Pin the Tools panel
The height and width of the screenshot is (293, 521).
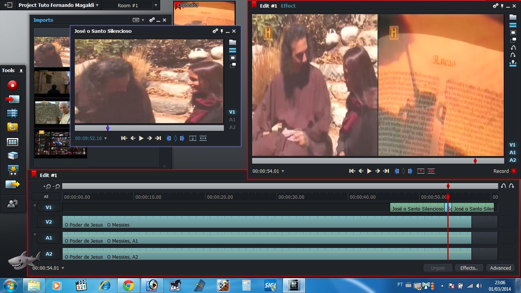tap(21, 71)
